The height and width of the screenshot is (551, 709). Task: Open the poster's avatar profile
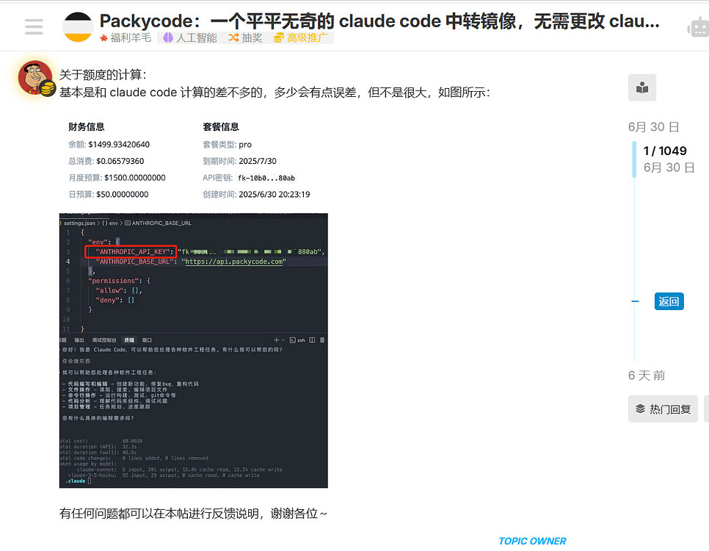point(35,77)
